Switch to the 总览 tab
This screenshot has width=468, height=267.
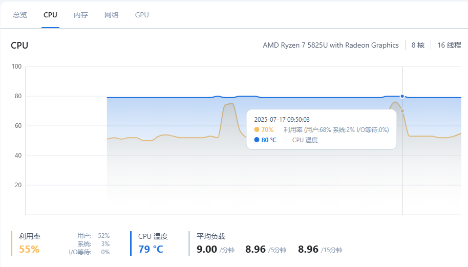20,15
